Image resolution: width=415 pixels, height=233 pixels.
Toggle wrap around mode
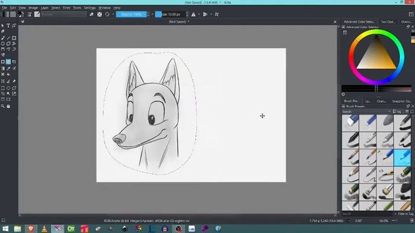(217, 14)
